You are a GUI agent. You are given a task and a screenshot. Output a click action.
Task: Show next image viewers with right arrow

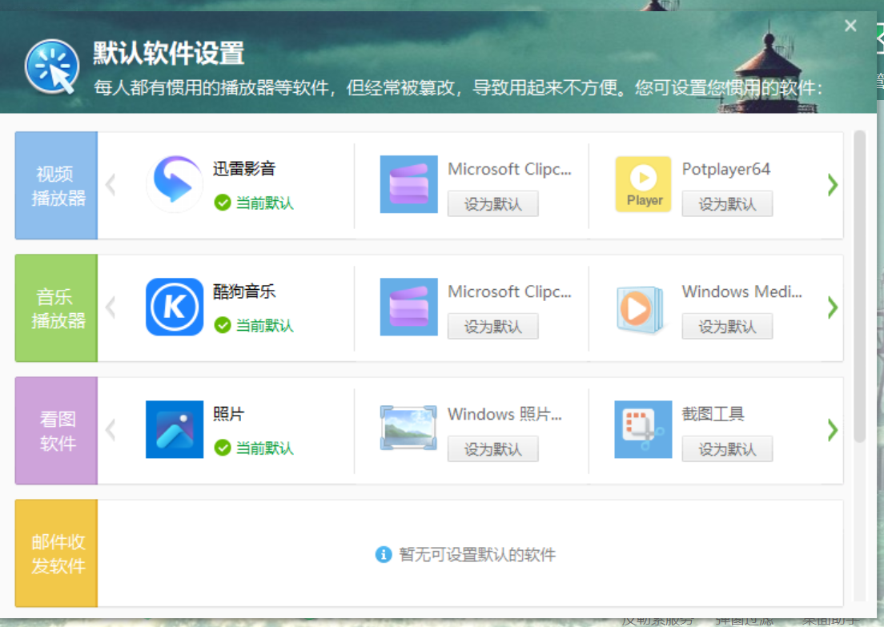[x=832, y=430]
